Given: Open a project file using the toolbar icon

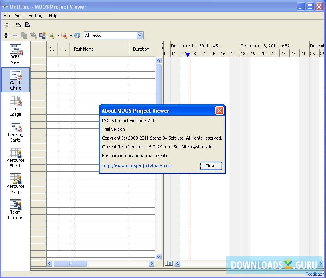Looking at the screenshot, I should coord(6,25).
